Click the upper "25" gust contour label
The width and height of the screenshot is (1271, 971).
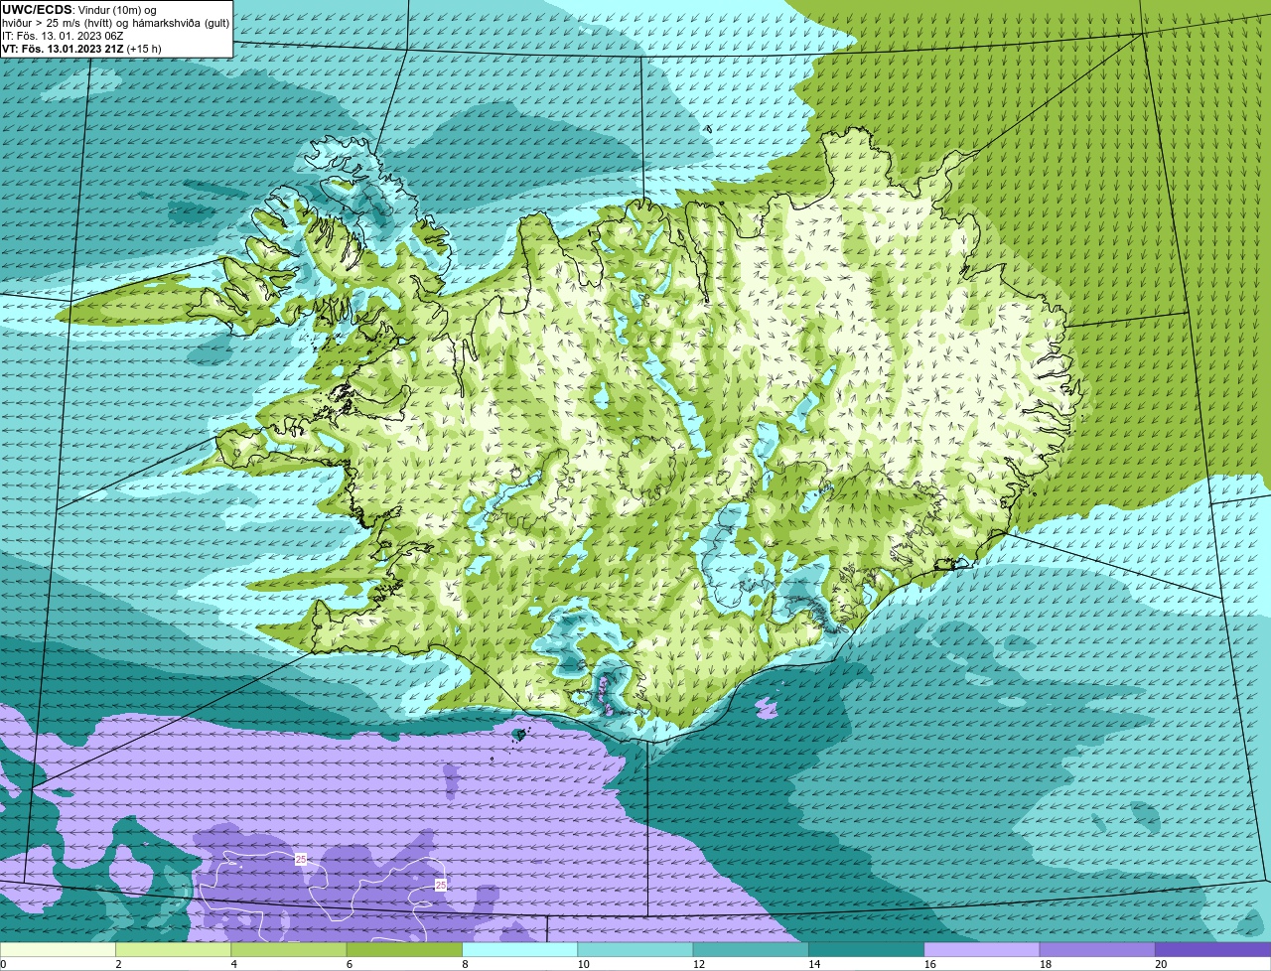pos(301,859)
